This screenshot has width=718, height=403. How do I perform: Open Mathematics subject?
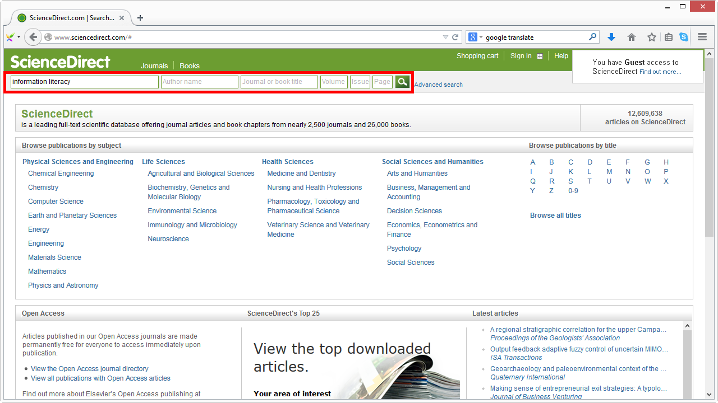47,271
